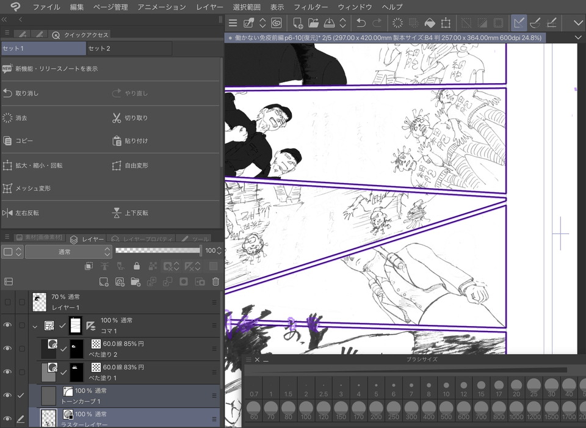Switch to the セット2 tab
Viewport: 586px width, 428px height.
[x=129, y=48]
